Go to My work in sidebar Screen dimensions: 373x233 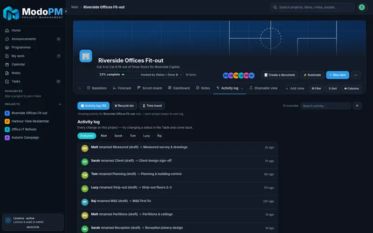coord(33,56)
